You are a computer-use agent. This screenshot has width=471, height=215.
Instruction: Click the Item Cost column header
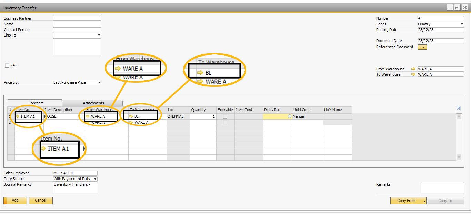(x=249, y=110)
